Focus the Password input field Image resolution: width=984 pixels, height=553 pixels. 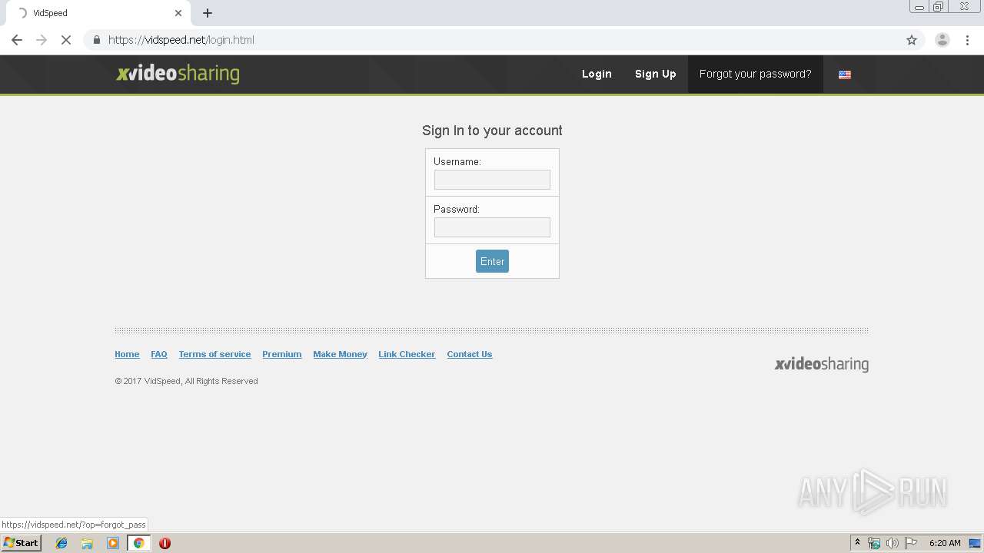tap(492, 227)
